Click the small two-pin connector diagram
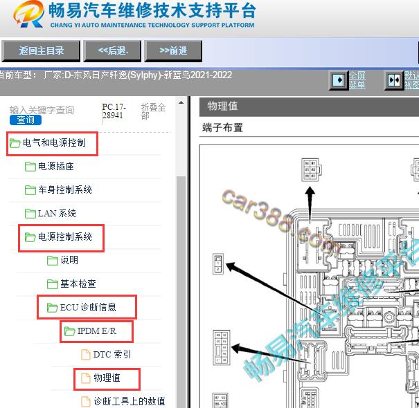The height and width of the screenshot is (408, 419). [218, 264]
